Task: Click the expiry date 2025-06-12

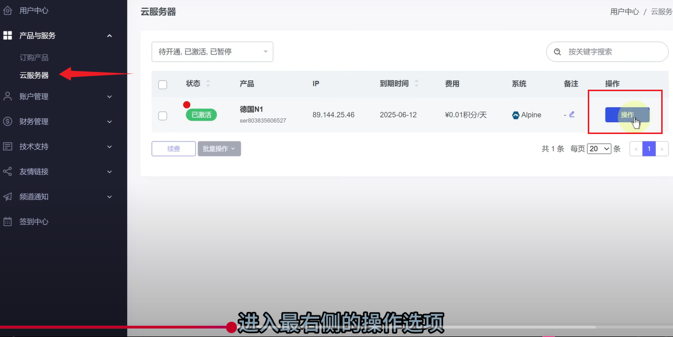Action: tap(398, 115)
